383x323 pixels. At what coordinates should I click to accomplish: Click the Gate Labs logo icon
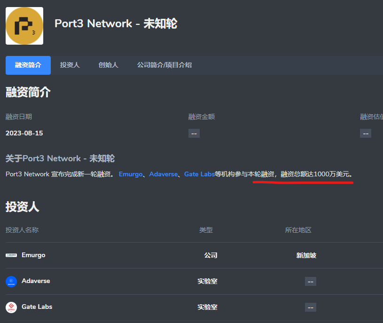(x=11, y=307)
